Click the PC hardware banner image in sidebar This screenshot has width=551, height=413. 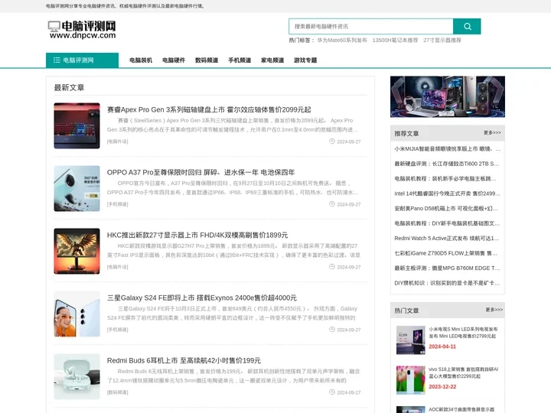[x=448, y=96]
